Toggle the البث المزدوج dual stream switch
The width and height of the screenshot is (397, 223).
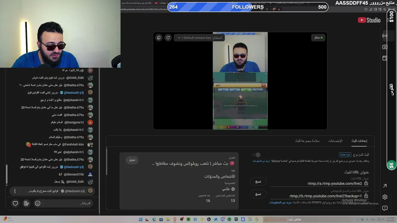[256, 155]
